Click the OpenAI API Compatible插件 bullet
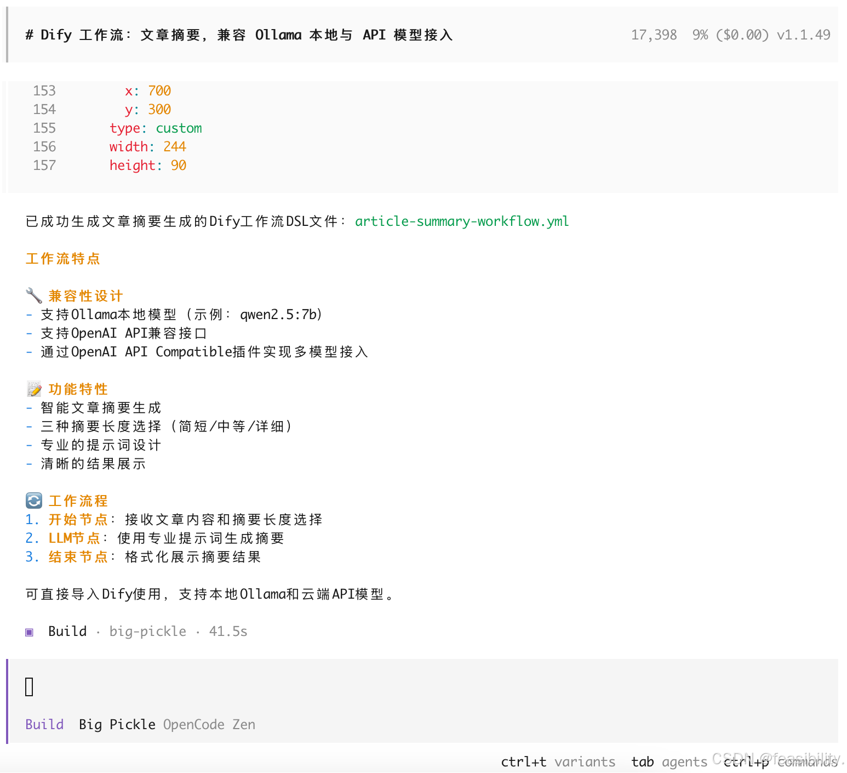The image size is (847, 773). tap(197, 352)
